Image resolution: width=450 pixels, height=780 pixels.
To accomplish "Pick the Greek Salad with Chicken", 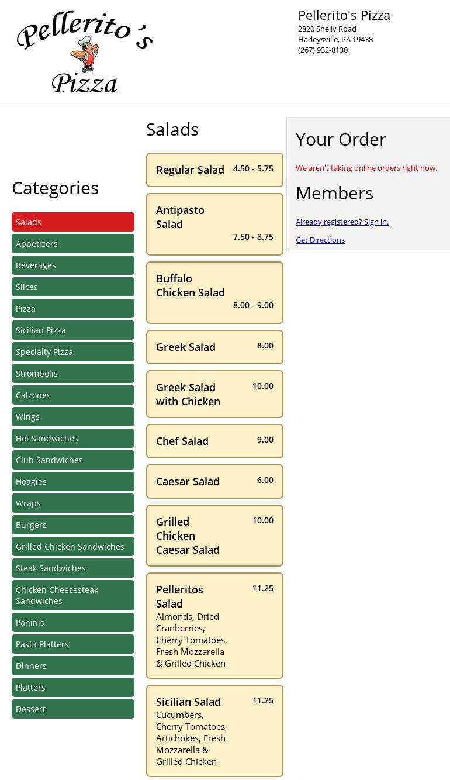I will pos(214,394).
